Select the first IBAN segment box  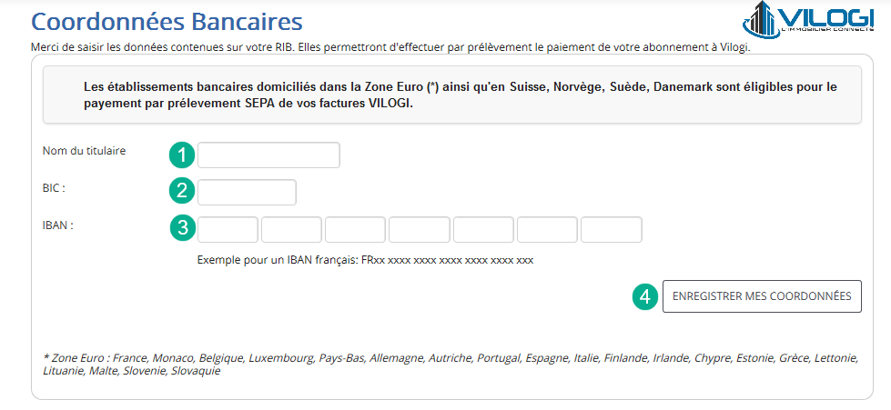tap(228, 229)
